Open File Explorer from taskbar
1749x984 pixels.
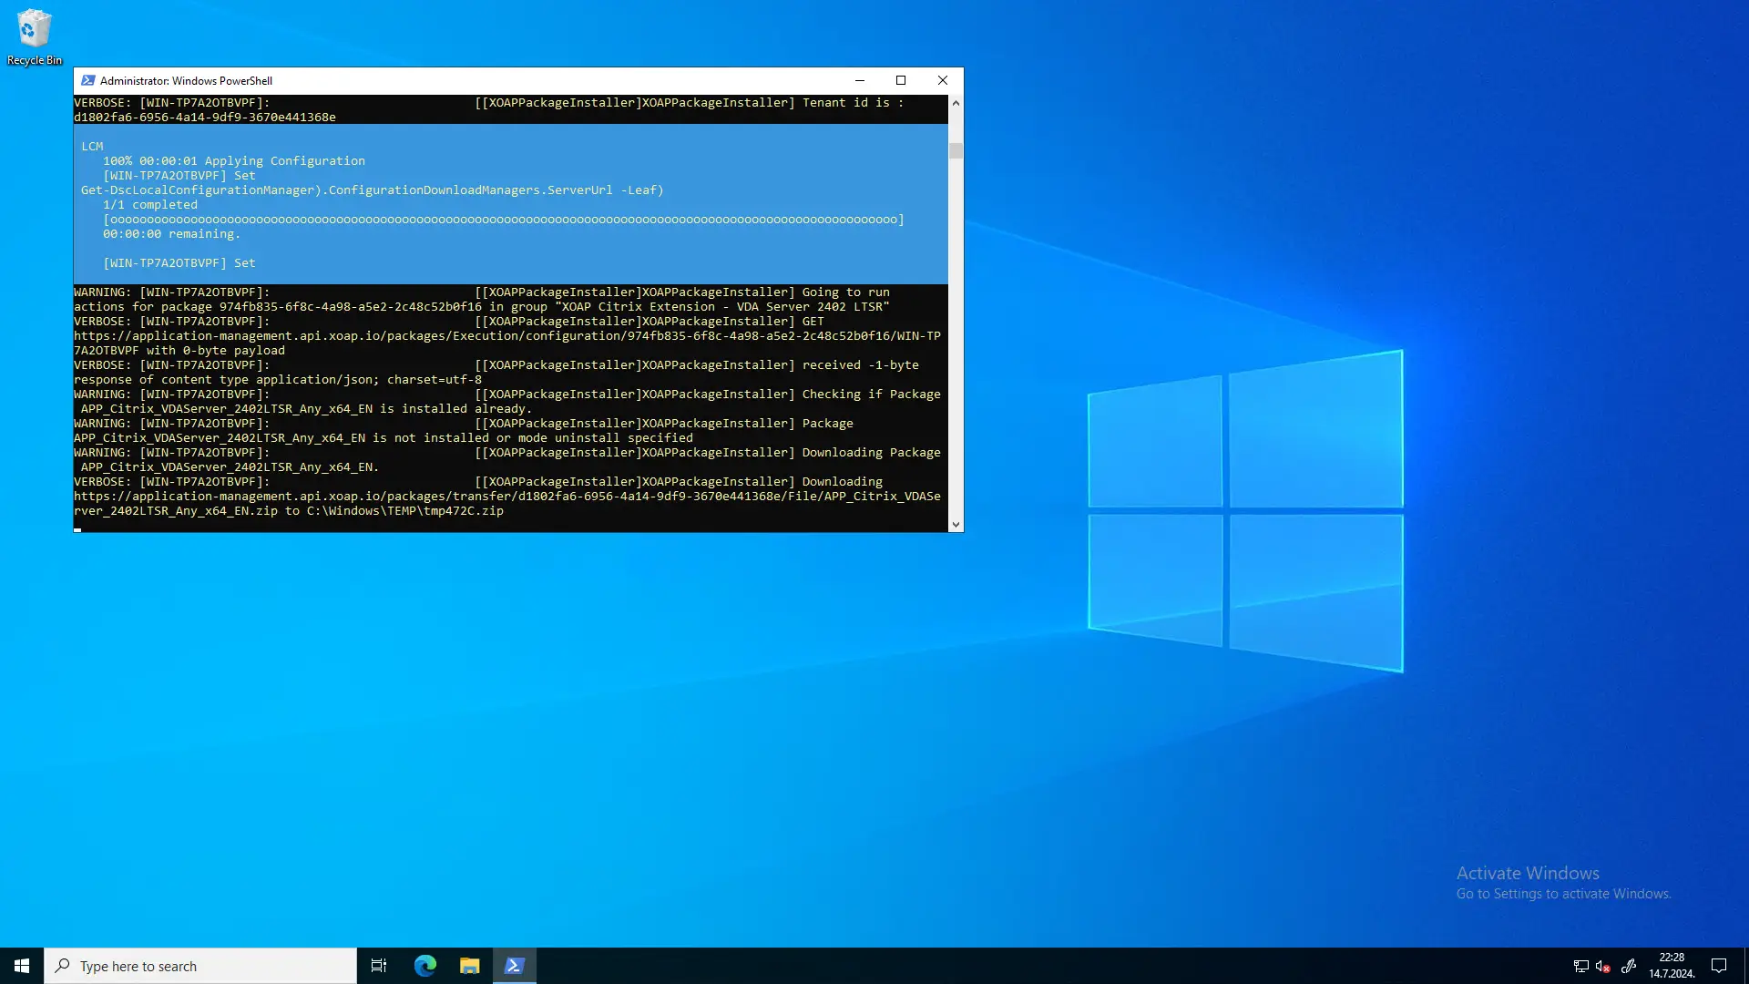(469, 966)
